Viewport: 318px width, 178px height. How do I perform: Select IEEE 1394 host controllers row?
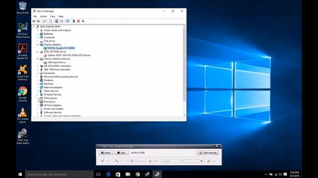coord(57,70)
